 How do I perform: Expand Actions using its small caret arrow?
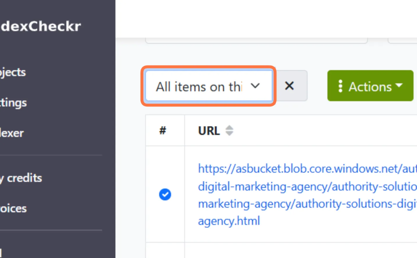pos(399,85)
